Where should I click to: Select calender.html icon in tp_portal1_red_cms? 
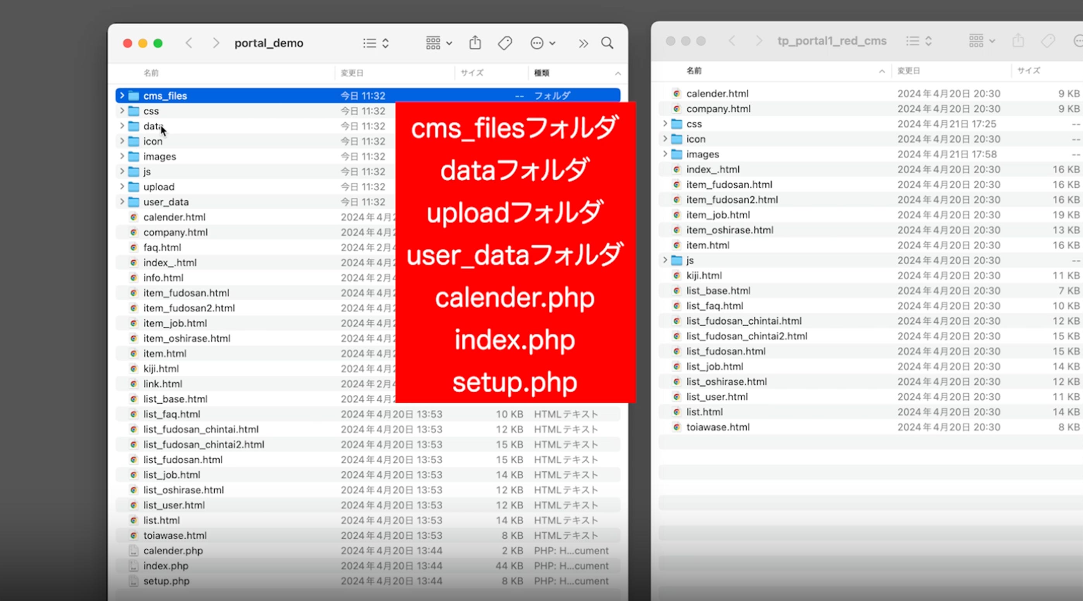(676, 94)
